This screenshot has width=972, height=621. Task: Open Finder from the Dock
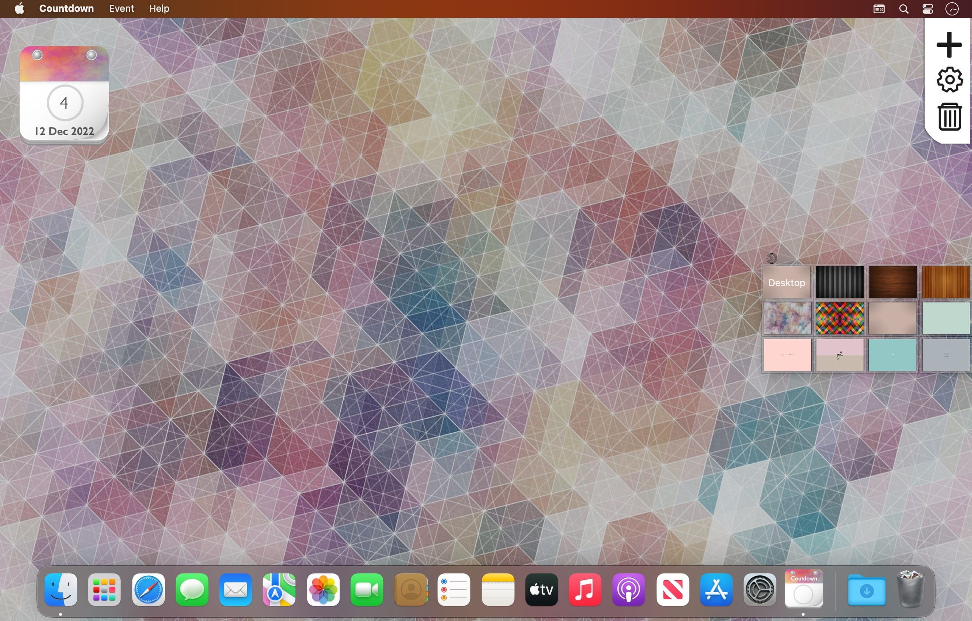pyautogui.click(x=60, y=590)
